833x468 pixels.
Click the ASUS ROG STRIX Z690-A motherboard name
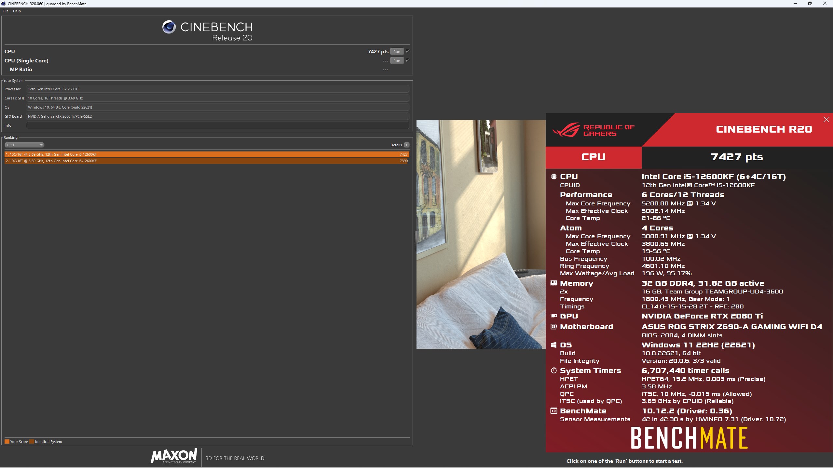[732, 327]
